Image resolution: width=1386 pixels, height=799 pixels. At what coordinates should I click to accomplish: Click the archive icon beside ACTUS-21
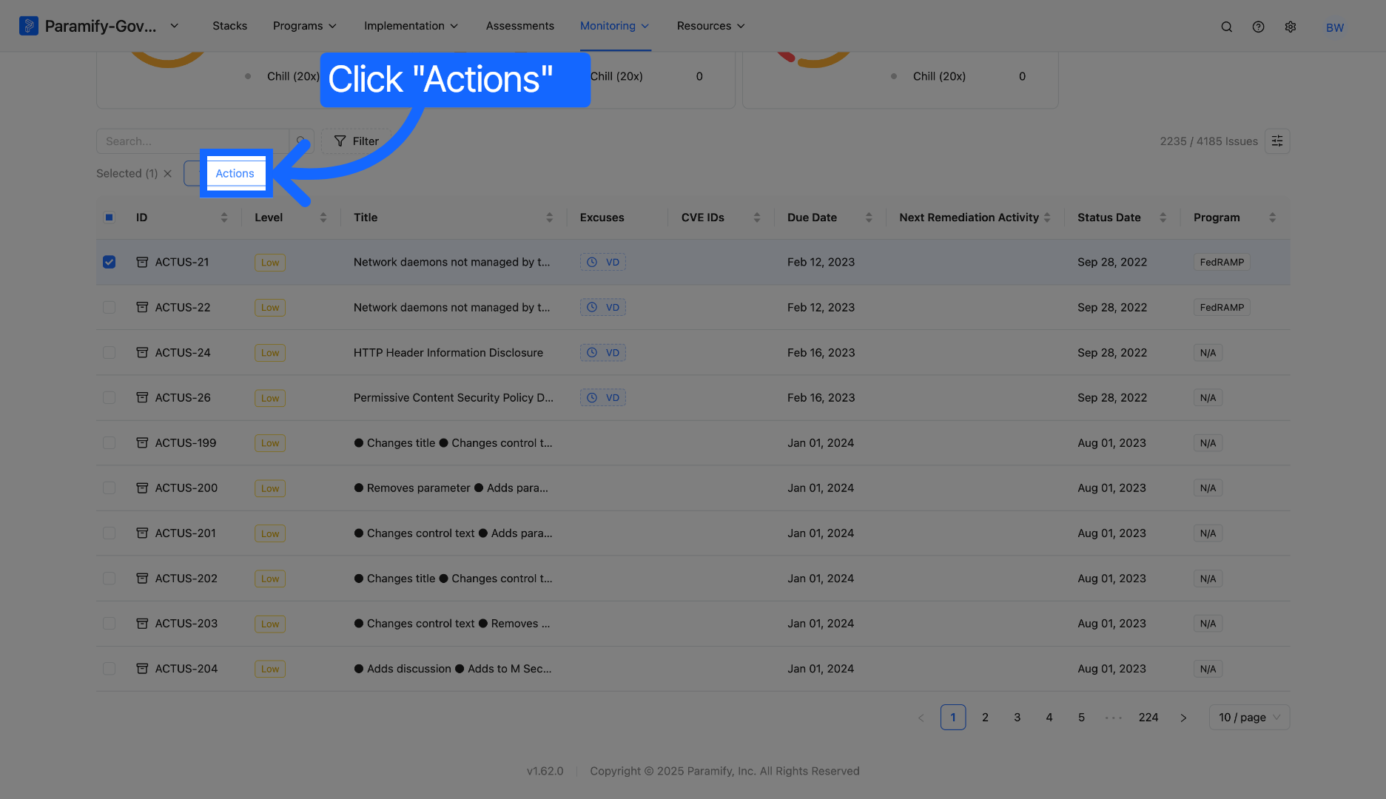(x=142, y=262)
